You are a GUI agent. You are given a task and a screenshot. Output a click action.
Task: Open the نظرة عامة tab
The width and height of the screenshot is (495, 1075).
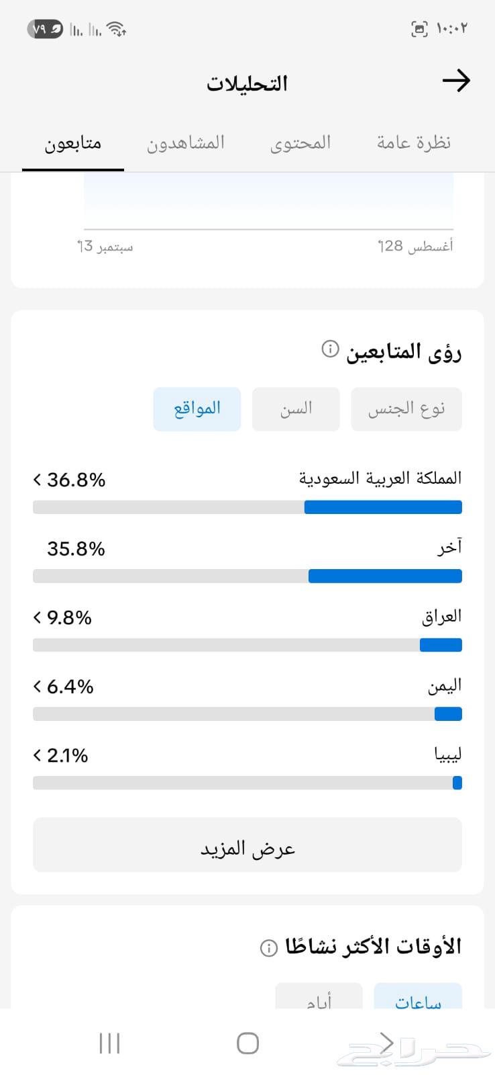[x=412, y=142]
